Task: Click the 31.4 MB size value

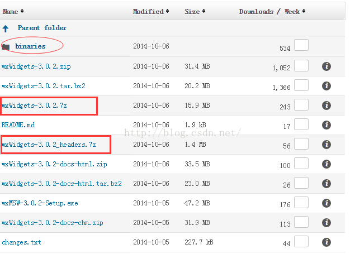Action: click(197, 66)
